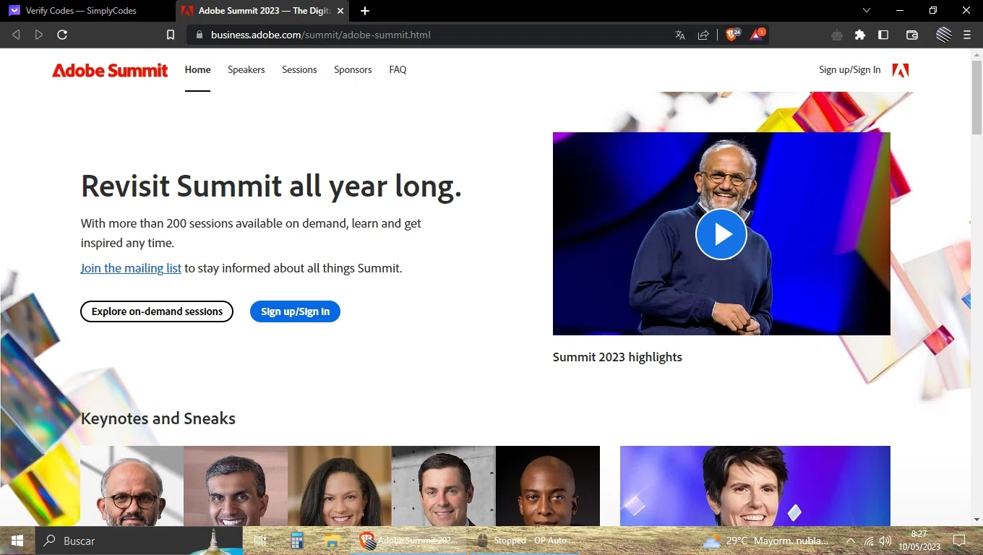
Task: Open the right-side keynote video thumbnail
Action: coord(755,486)
